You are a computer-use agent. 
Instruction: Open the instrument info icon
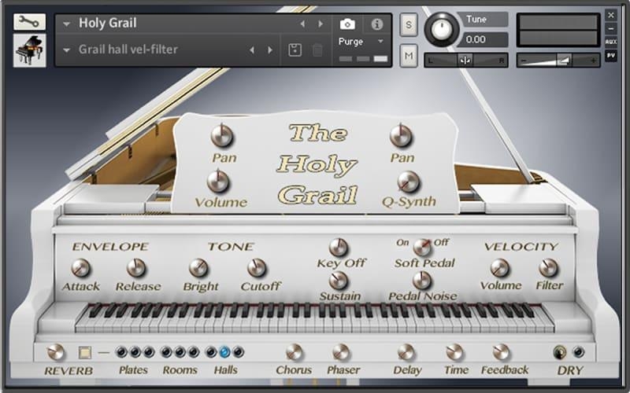pyautogui.click(x=376, y=24)
